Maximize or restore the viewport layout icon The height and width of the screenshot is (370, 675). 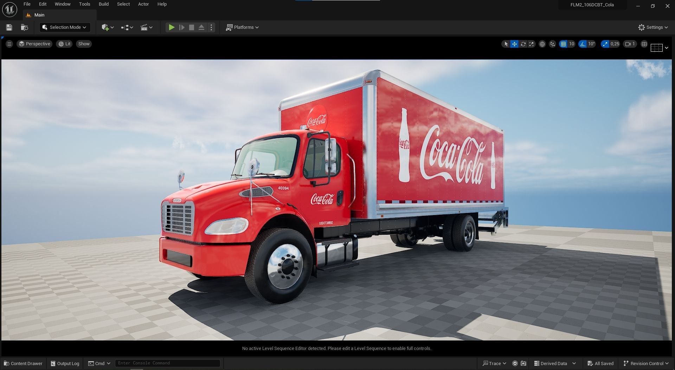point(644,44)
